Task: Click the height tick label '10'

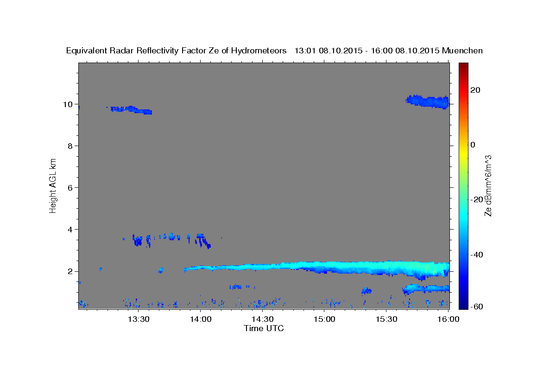Action: tap(67, 104)
